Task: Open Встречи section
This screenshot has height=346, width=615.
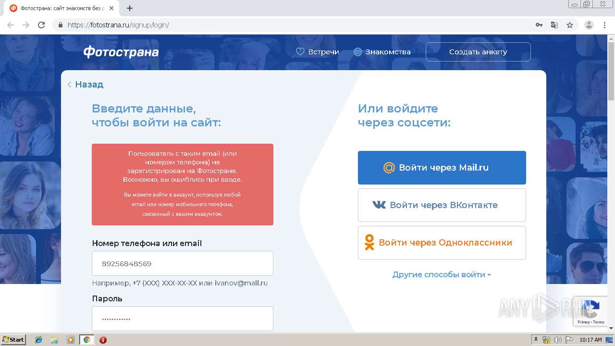Action: (317, 52)
